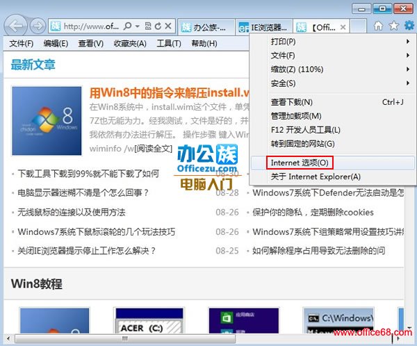Viewport: 417px width, 346px height.
Task: Open the address bar dropdown arrow
Action: [x=138, y=26]
